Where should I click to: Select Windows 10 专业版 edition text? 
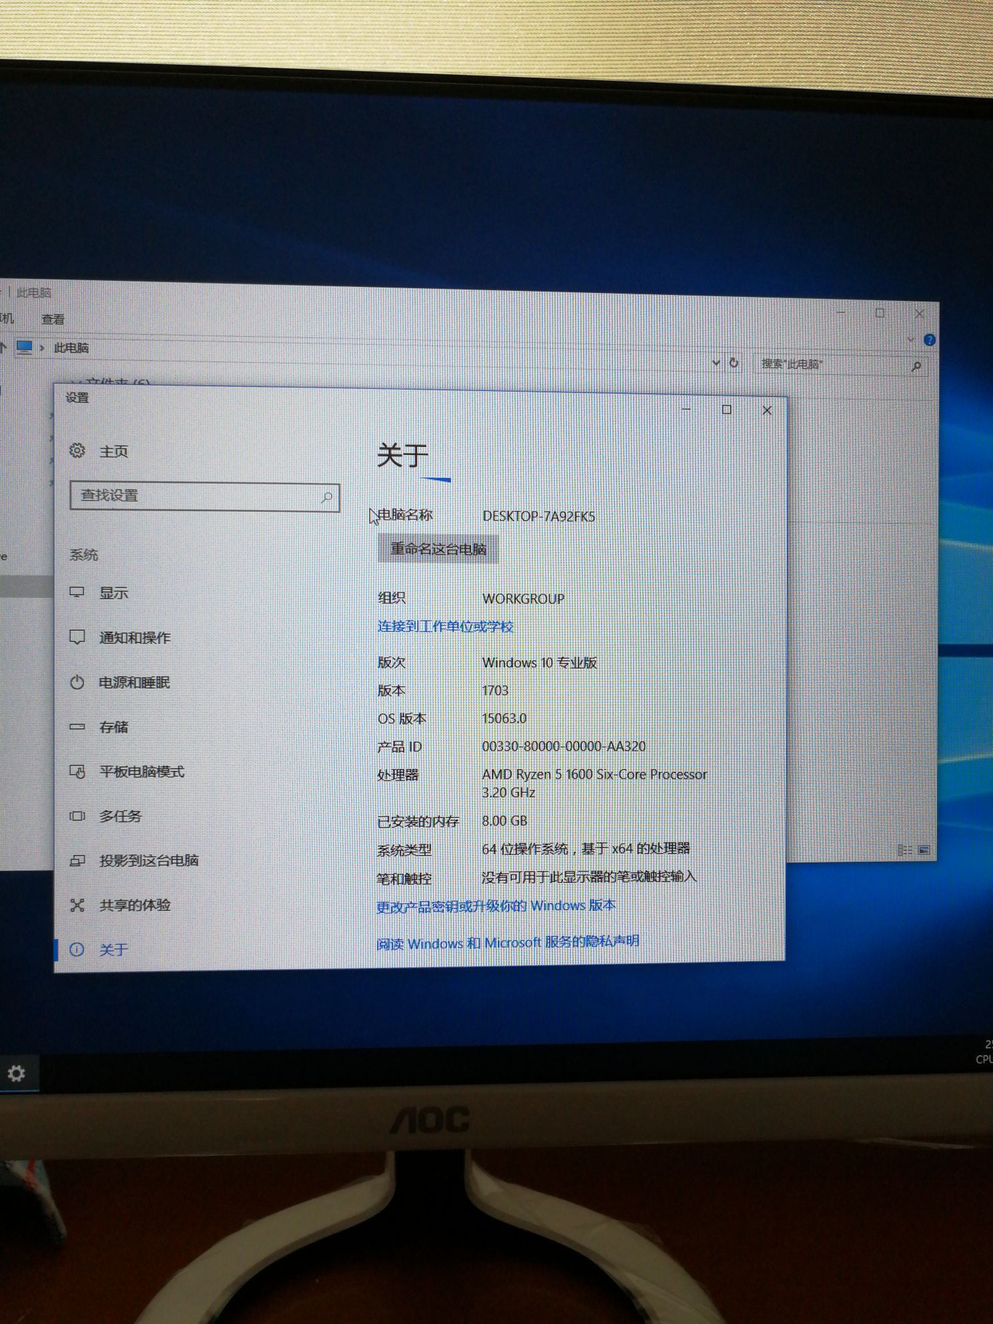[x=539, y=663]
